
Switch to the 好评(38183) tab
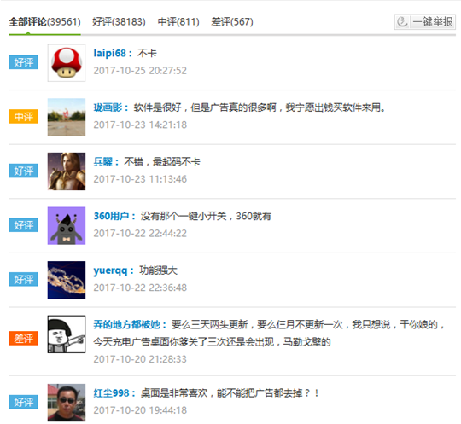click(119, 21)
